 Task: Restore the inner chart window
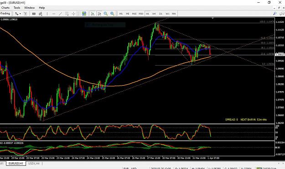[279, 8]
